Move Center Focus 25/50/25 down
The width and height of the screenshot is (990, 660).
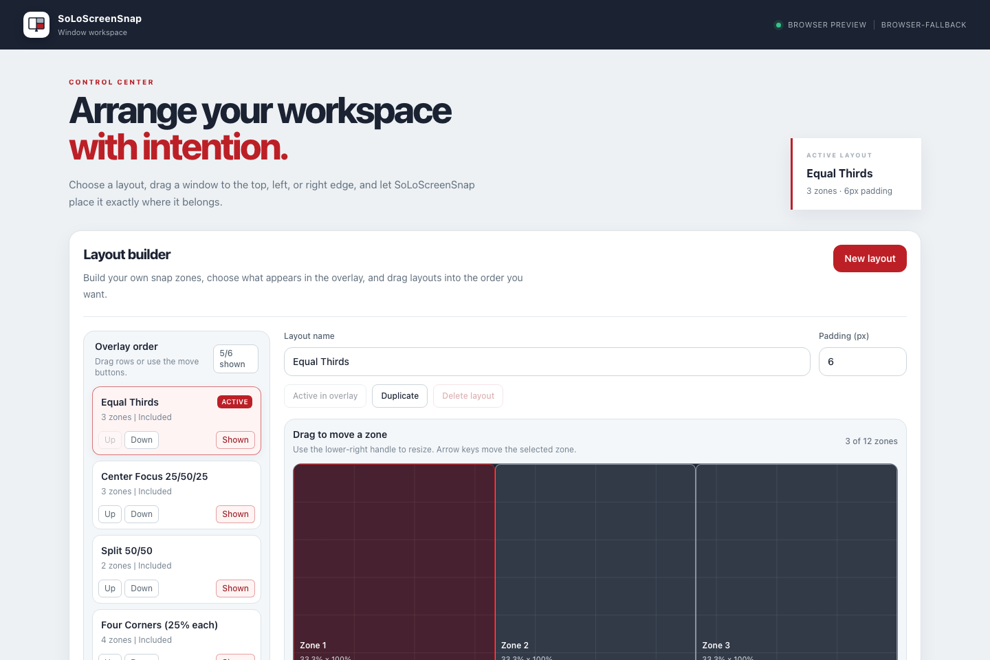pyautogui.click(x=142, y=514)
